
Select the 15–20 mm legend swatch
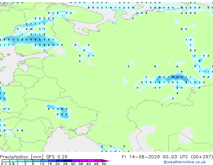pos(52,161)
